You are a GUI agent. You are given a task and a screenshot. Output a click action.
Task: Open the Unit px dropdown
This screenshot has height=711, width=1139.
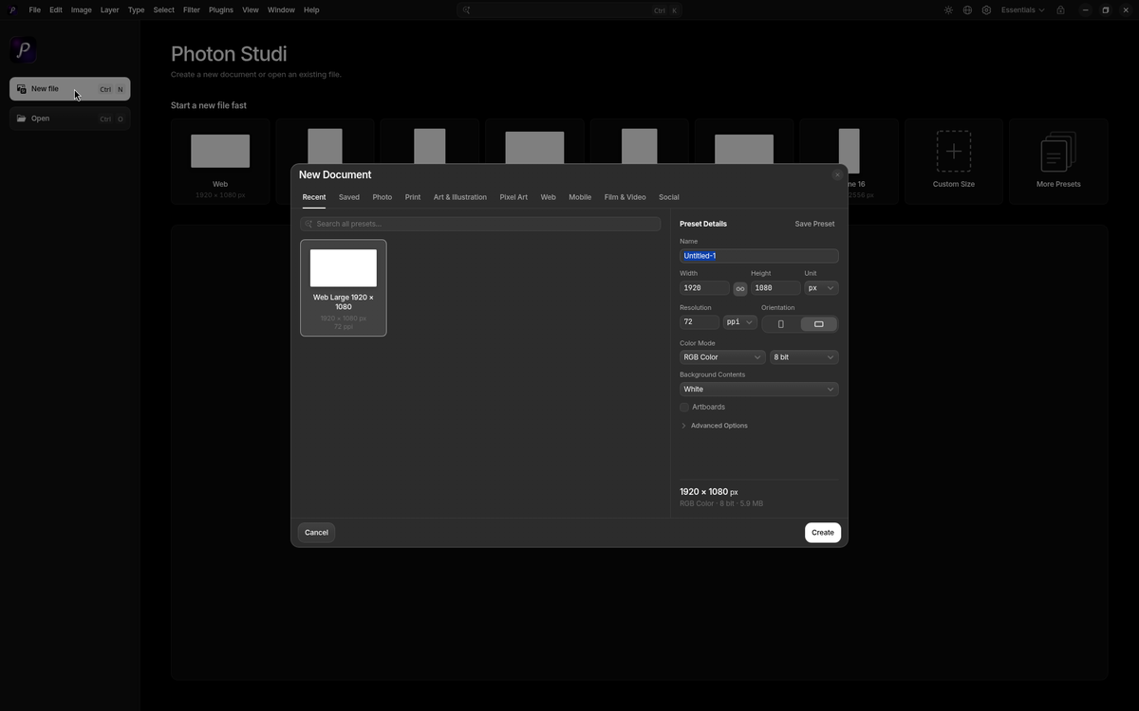pyautogui.click(x=821, y=288)
